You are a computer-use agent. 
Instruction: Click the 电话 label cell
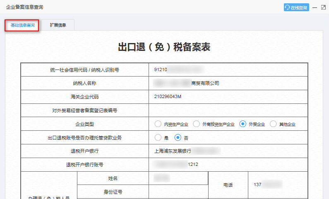[228, 185]
